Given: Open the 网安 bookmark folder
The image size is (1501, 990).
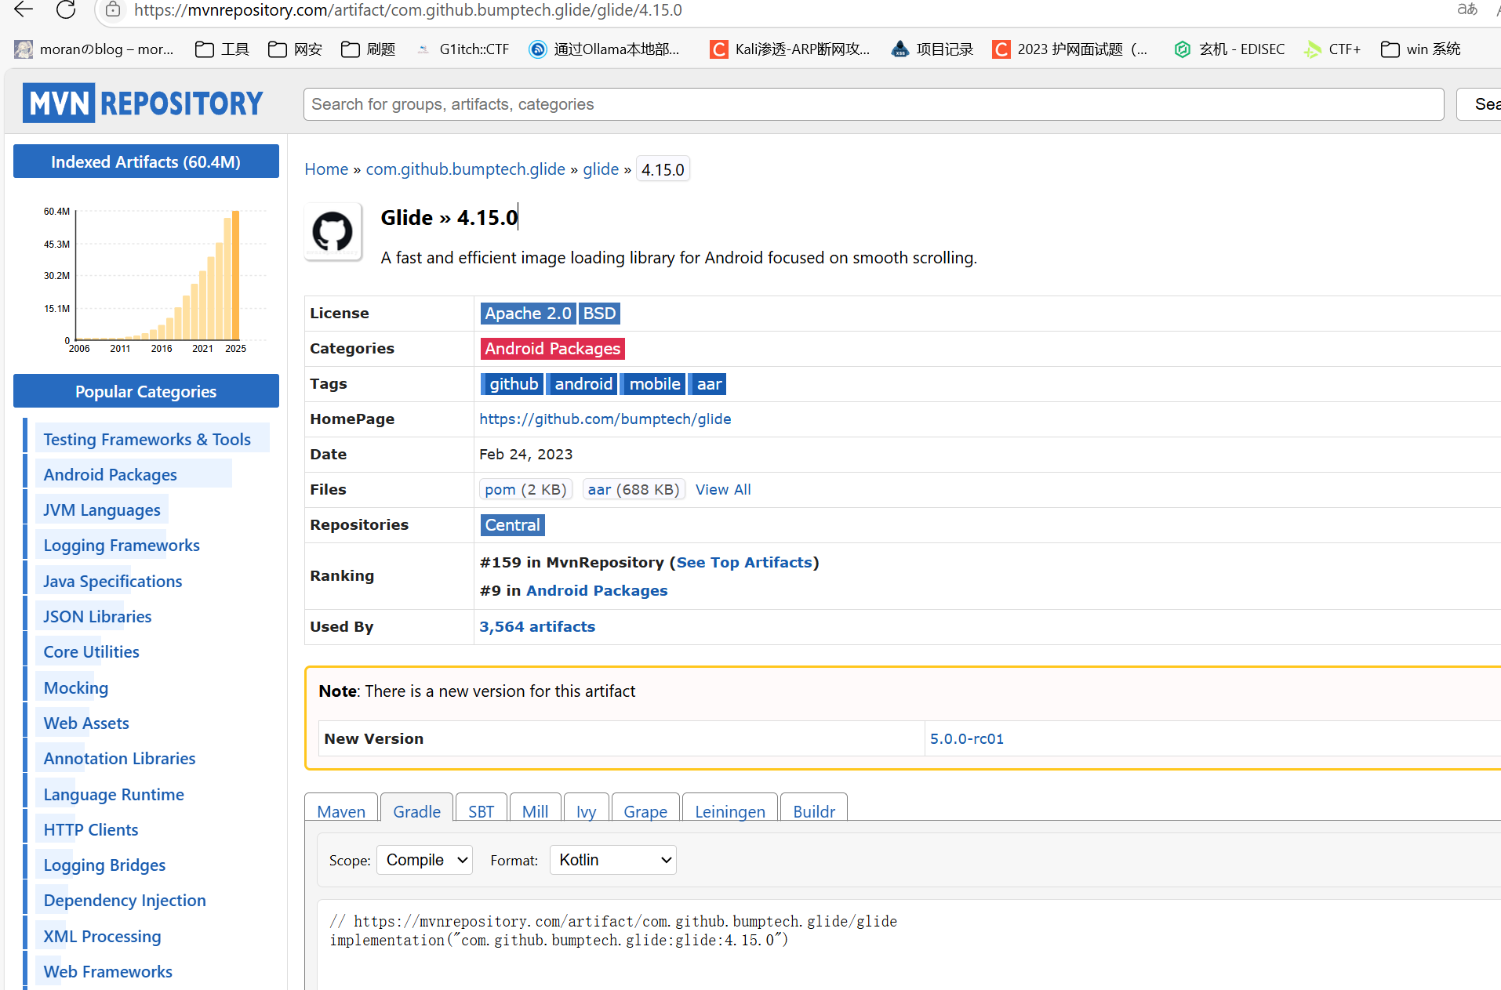Looking at the screenshot, I should click(x=295, y=49).
